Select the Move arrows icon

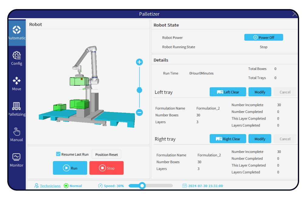tap(17, 81)
